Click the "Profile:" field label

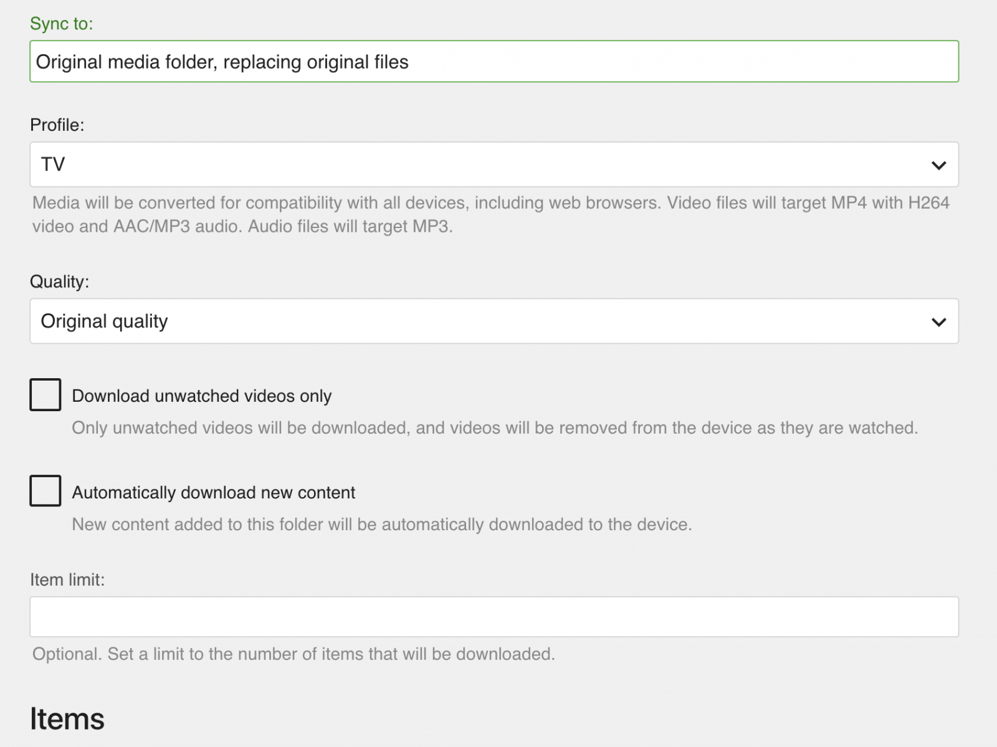coord(57,125)
